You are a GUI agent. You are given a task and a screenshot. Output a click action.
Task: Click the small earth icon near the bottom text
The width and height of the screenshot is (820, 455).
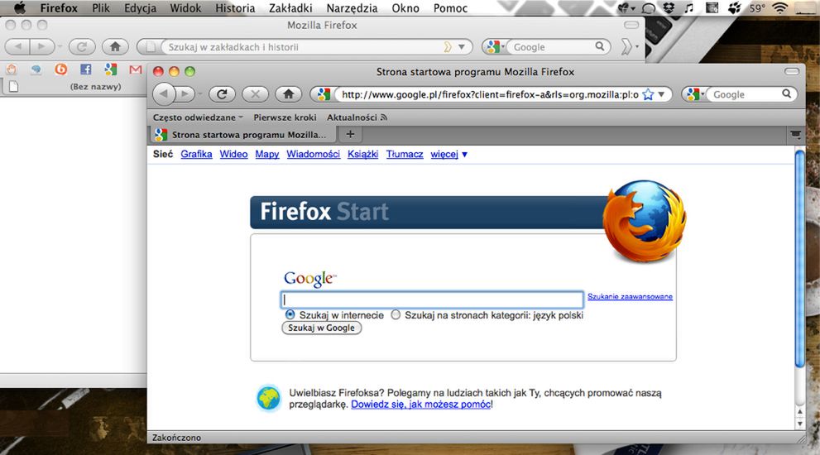tap(269, 399)
